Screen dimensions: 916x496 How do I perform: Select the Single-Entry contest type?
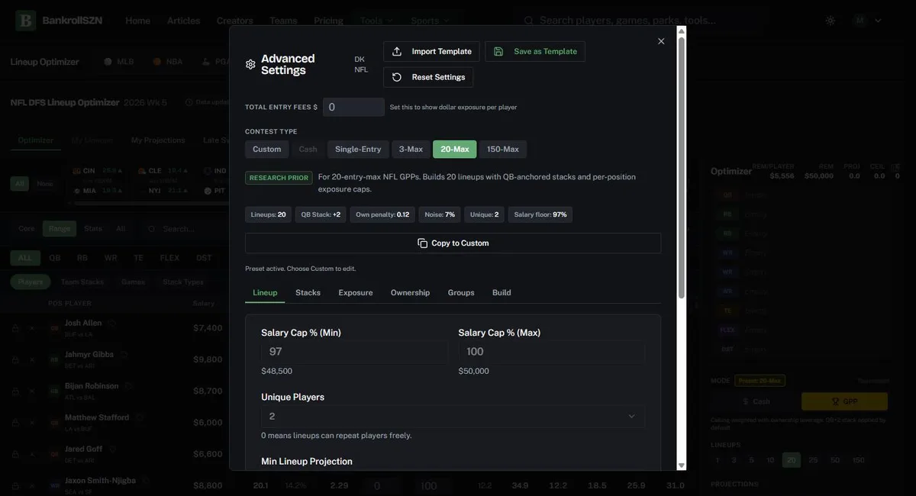(x=358, y=150)
